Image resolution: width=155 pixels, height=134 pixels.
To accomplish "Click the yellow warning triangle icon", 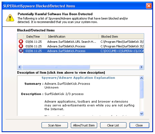I will (10, 18).
